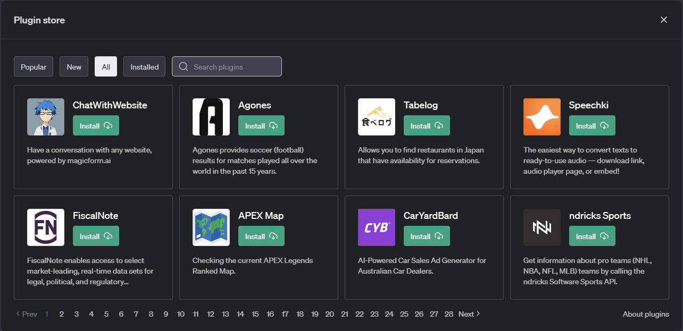Image resolution: width=683 pixels, height=331 pixels.
Task: Open page 20
Action: click(x=330, y=314)
